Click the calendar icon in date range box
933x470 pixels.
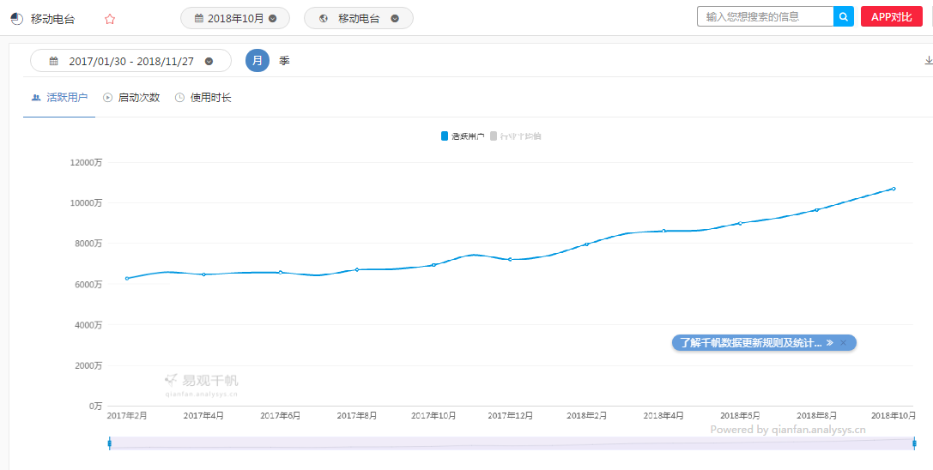point(53,61)
